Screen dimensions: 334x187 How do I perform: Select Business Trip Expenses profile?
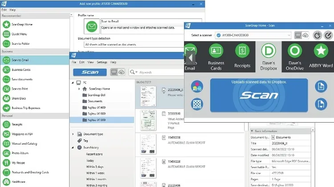pyautogui.click(x=35, y=108)
